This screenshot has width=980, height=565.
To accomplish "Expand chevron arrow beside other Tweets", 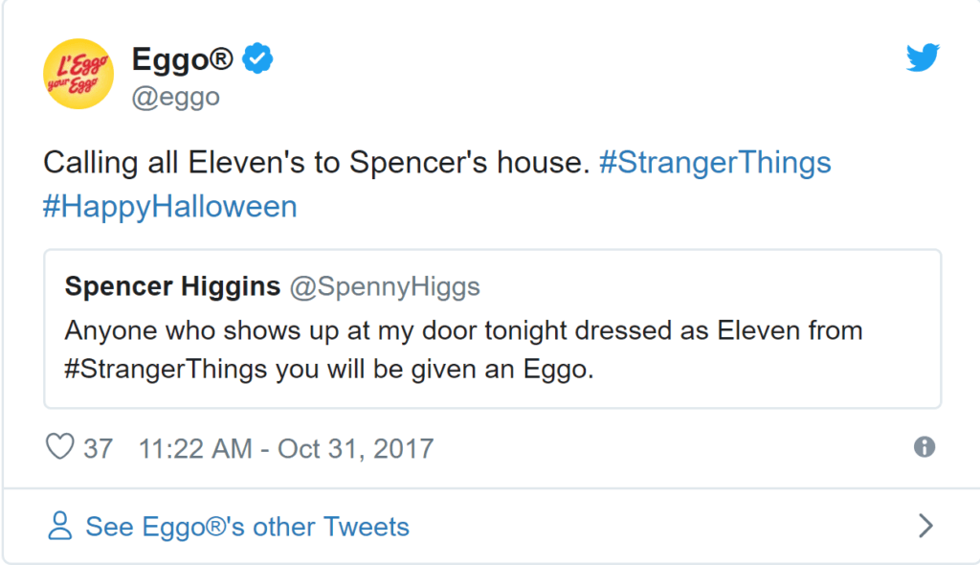I will (x=926, y=526).
